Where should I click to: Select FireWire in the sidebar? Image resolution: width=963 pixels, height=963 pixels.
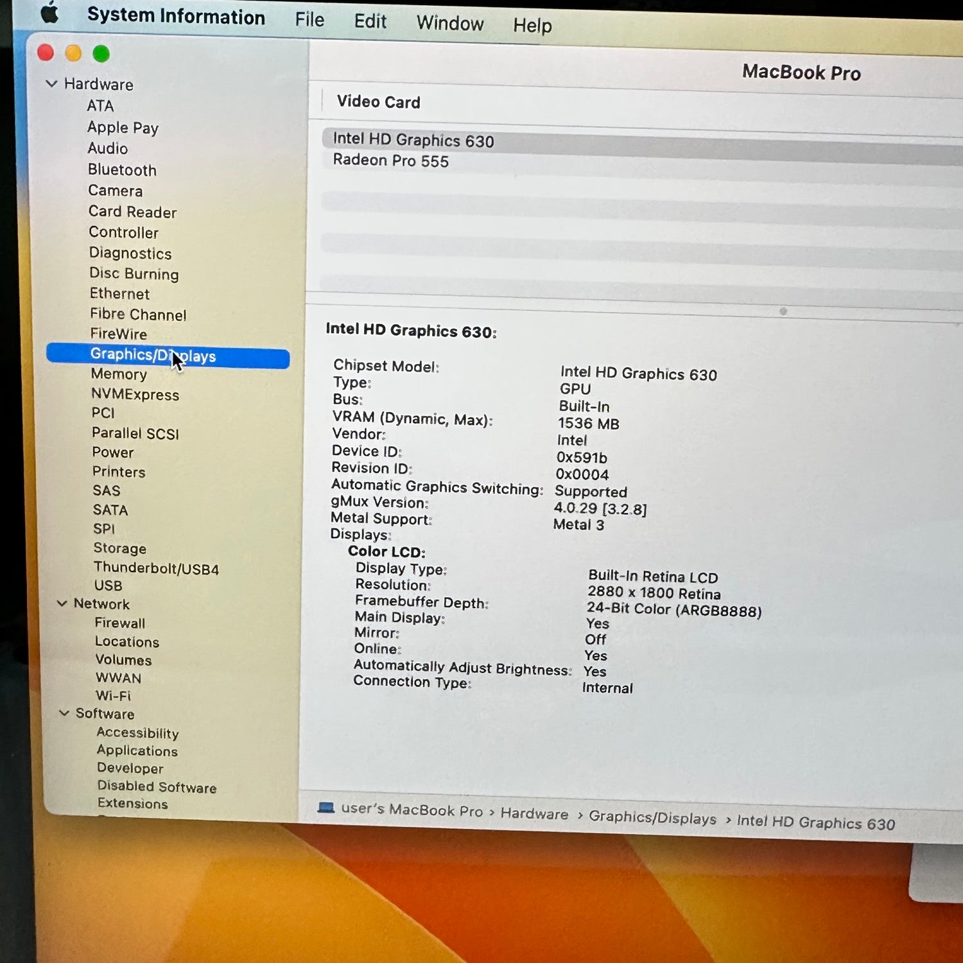119,334
